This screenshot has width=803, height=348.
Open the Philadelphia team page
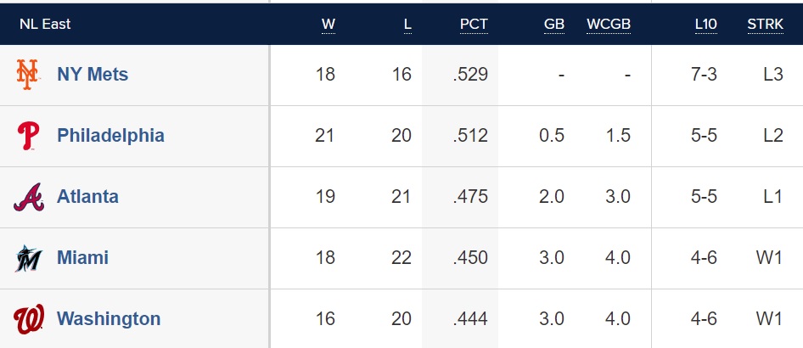(110, 136)
